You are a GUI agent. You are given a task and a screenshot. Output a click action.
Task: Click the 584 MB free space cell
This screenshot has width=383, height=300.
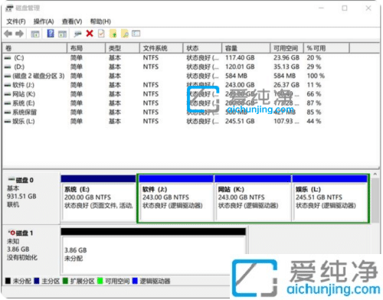284,76
